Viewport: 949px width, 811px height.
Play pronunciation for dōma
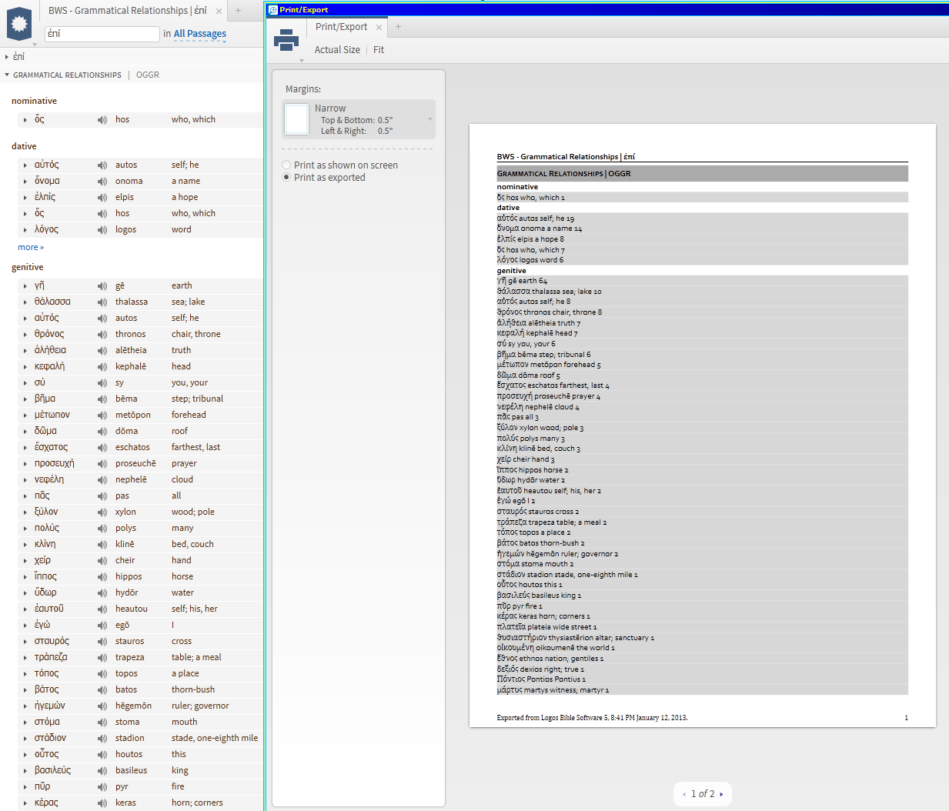102,432
